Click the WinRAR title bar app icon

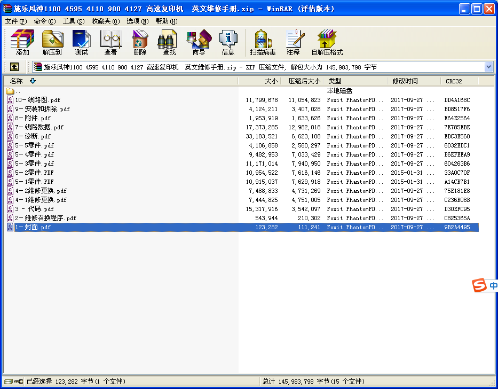click(7, 9)
